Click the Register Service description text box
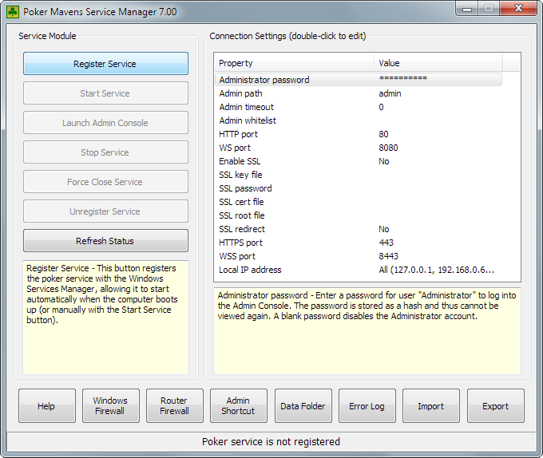543x458 pixels. point(105,318)
